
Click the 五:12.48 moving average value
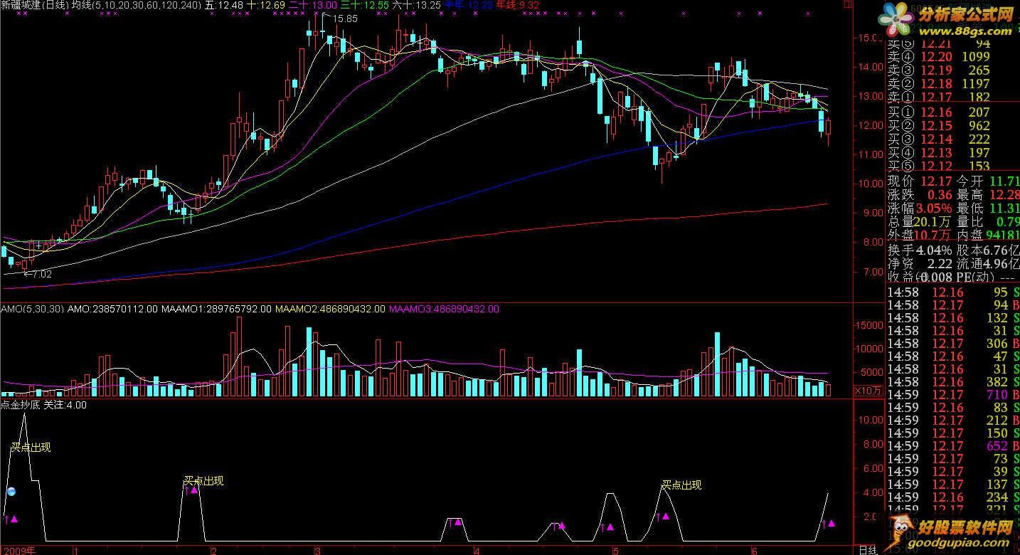(223, 5)
